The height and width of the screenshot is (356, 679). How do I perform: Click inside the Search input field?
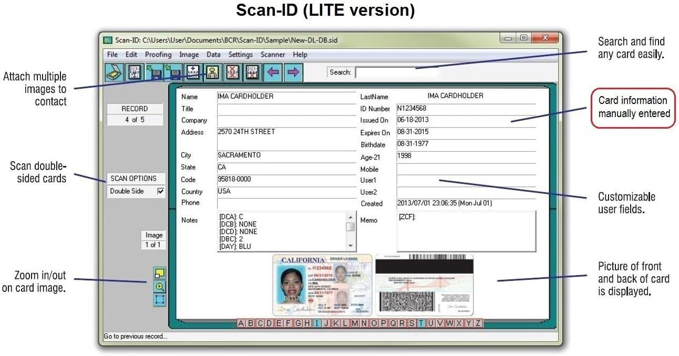click(x=397, y=72)
